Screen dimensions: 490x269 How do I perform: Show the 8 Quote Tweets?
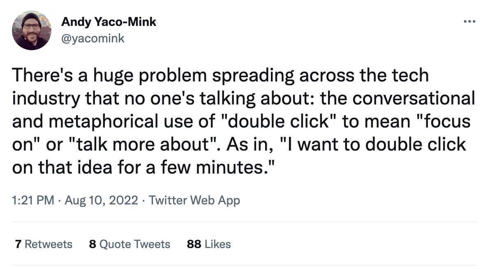129,244
